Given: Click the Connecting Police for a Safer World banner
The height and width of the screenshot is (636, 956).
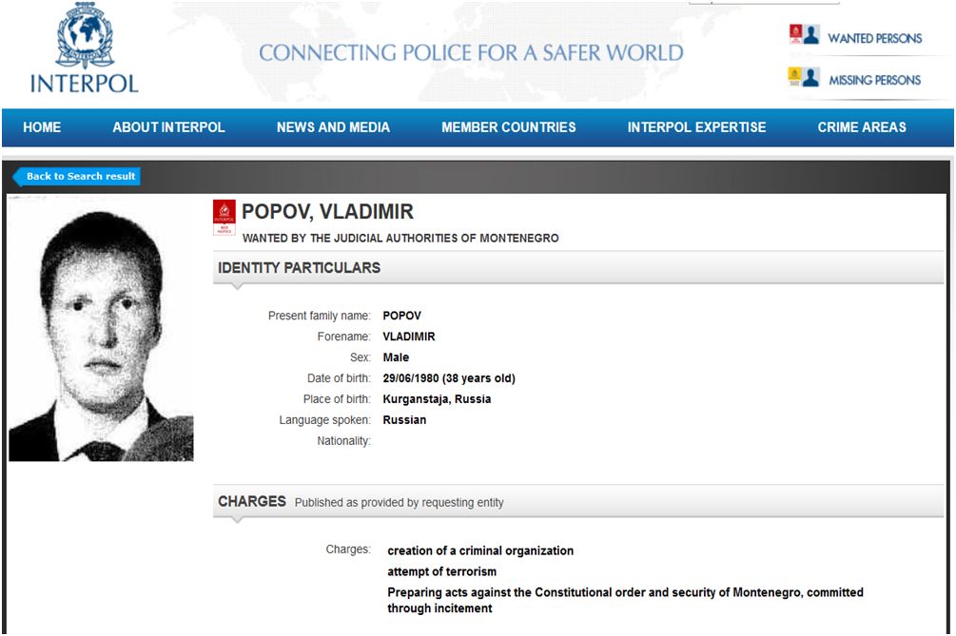Looking at the screenshot, I should coord(471,53).
